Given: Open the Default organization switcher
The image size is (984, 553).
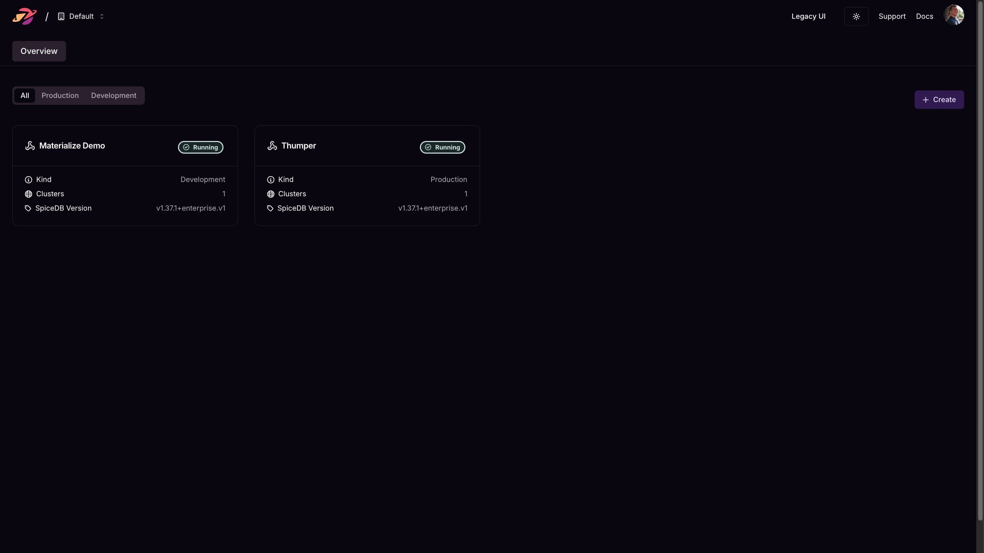Looking at the screenshot, I should coord(81,16).
